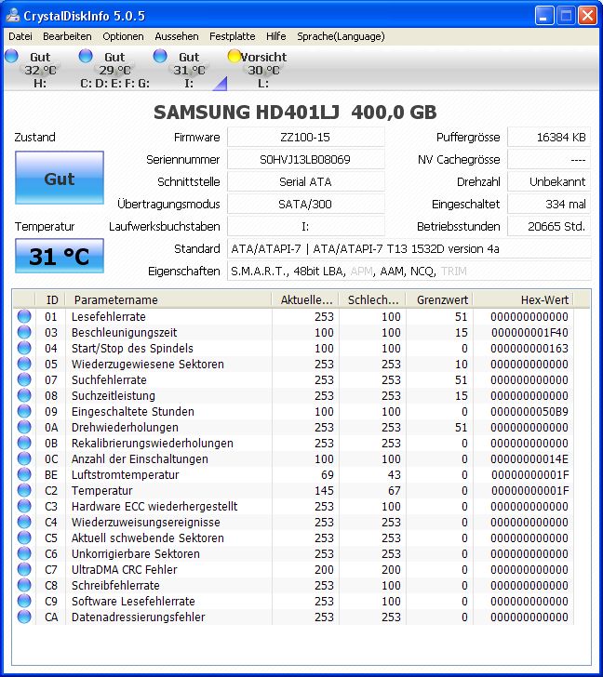This screenshot has width=603, height=677.
Task: Click hex value 00000000014E
Action: (x=529, y=459)
